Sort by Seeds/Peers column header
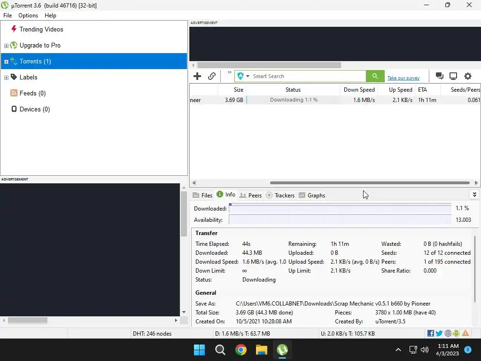This screenshot has height=361, width=481. pos(461,90)
